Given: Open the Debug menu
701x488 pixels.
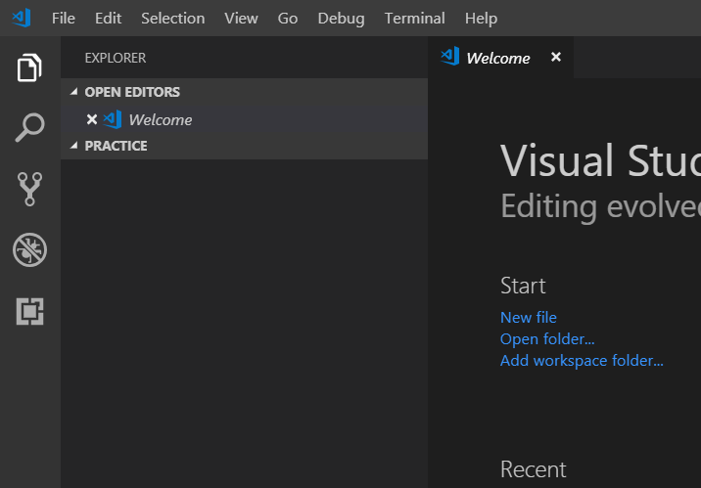Looking at the screenshot, I should pos(341,19).
